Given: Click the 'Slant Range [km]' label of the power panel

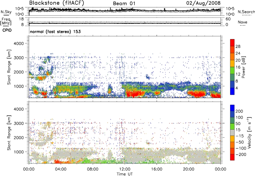Looking at the screenshot, I should point(9,67).
